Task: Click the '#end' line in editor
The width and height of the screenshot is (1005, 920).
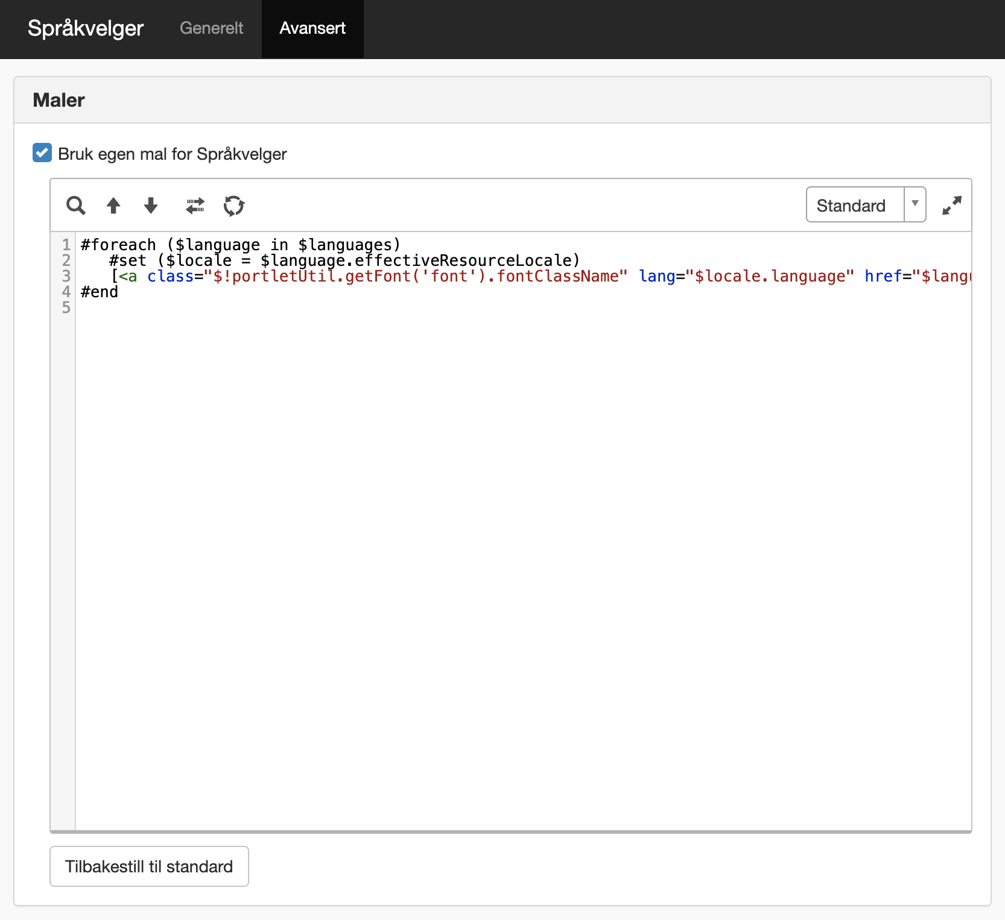Action: point(100,292)
